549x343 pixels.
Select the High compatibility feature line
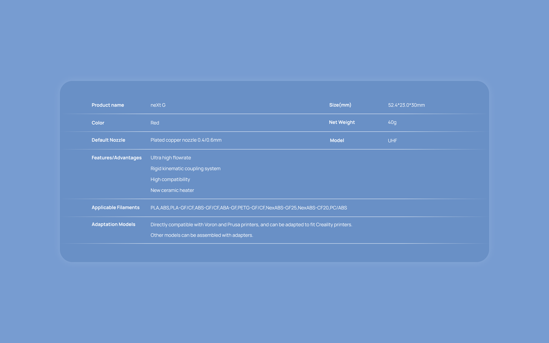click(x=170, y=179)
